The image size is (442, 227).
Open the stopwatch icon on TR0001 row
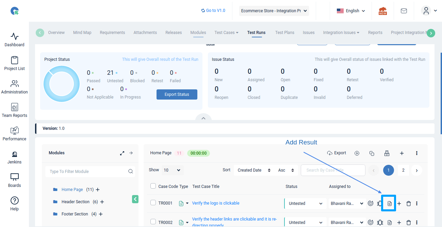coord(371,203)
